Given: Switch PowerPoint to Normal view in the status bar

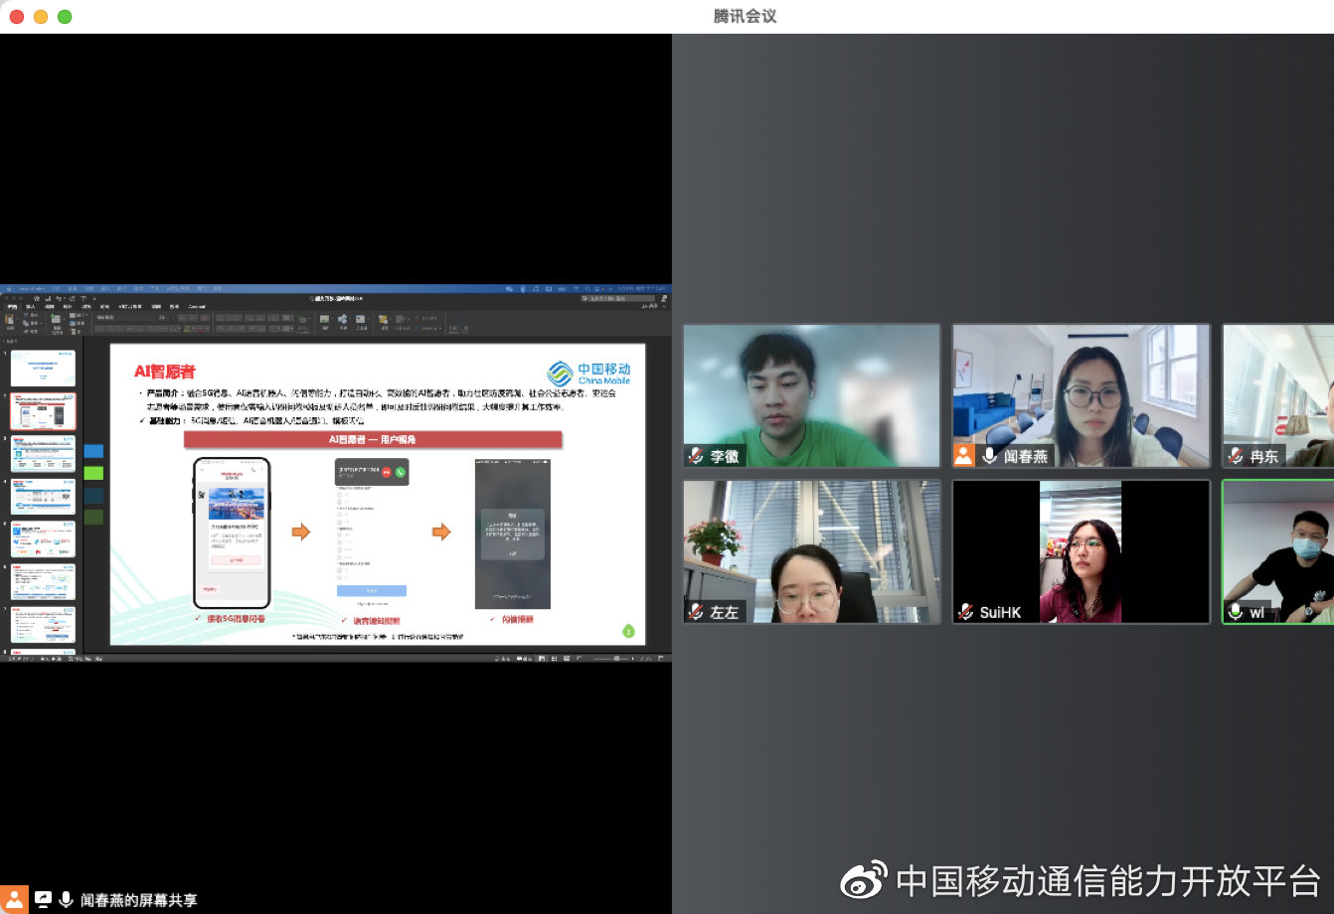Looking at the screenshot, I should click(x=542, y=658).
